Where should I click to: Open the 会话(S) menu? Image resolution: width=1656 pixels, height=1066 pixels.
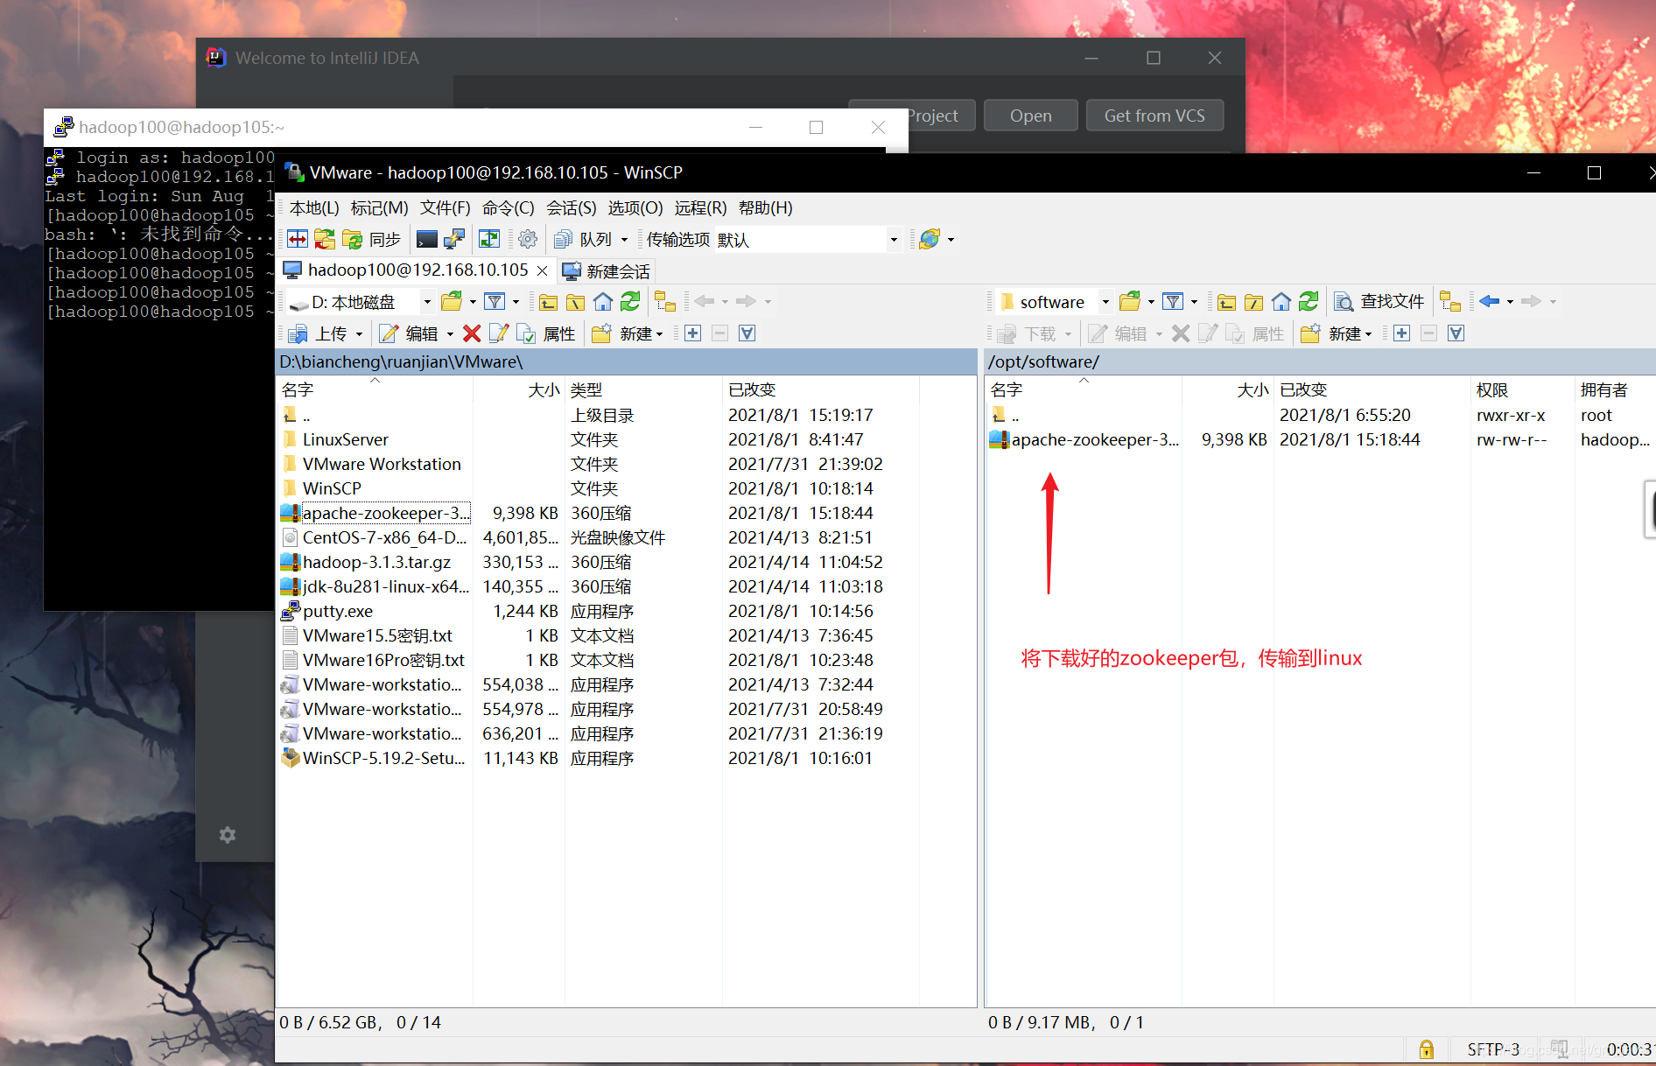[572, 207]
